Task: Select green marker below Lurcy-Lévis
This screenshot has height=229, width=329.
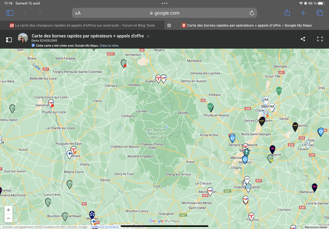Action: (48, 202)
